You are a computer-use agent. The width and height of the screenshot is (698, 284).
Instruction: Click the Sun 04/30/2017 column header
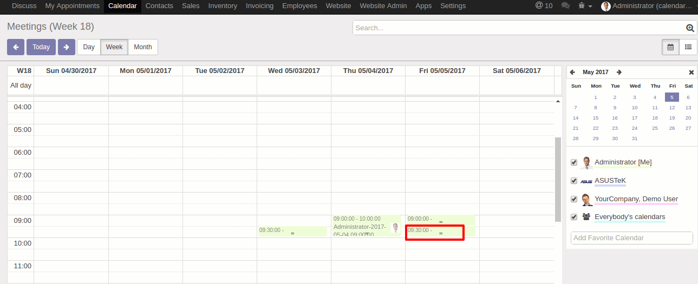pyautogui.click(x=71, y=71)
